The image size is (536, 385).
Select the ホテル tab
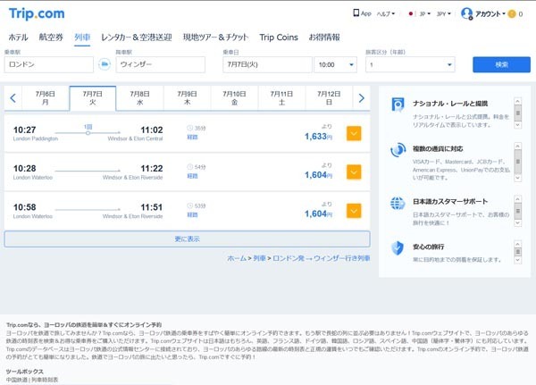tap(18, 38)
